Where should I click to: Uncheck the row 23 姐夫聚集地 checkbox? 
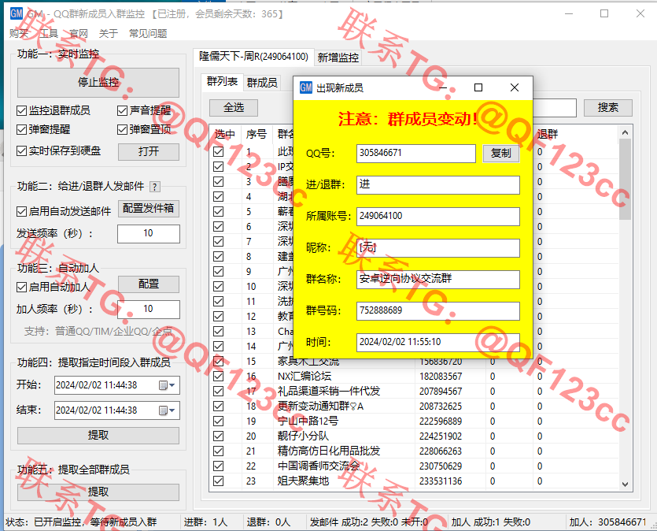[x=218, y=481]
